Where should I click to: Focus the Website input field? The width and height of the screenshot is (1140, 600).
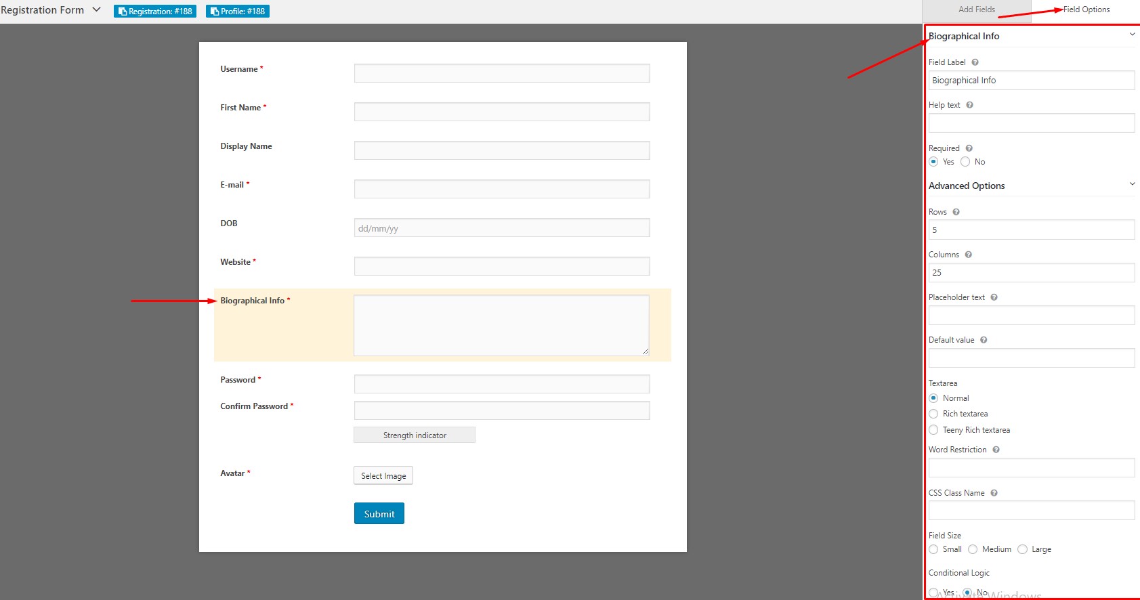[x=502, y=266]
